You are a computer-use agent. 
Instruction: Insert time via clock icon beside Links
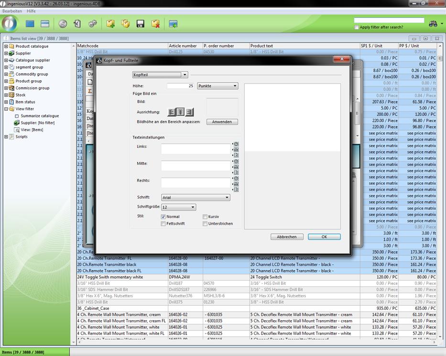(236, 144)
